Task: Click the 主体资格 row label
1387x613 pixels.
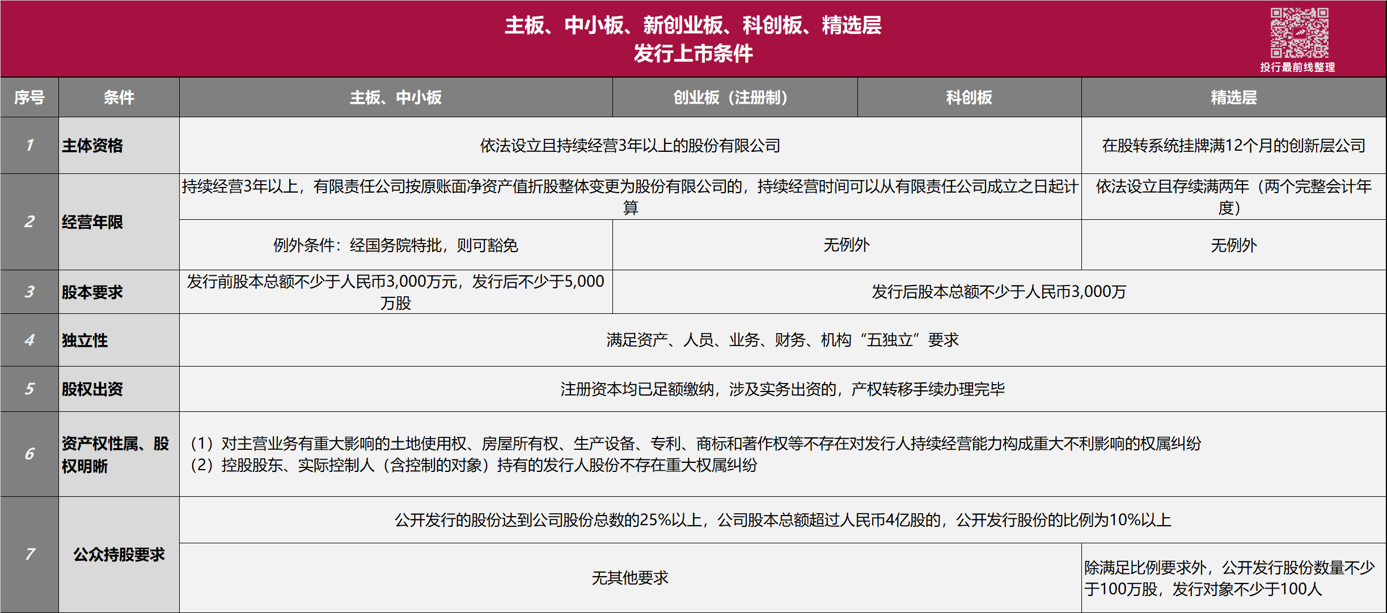Action: tap(119, 146)
